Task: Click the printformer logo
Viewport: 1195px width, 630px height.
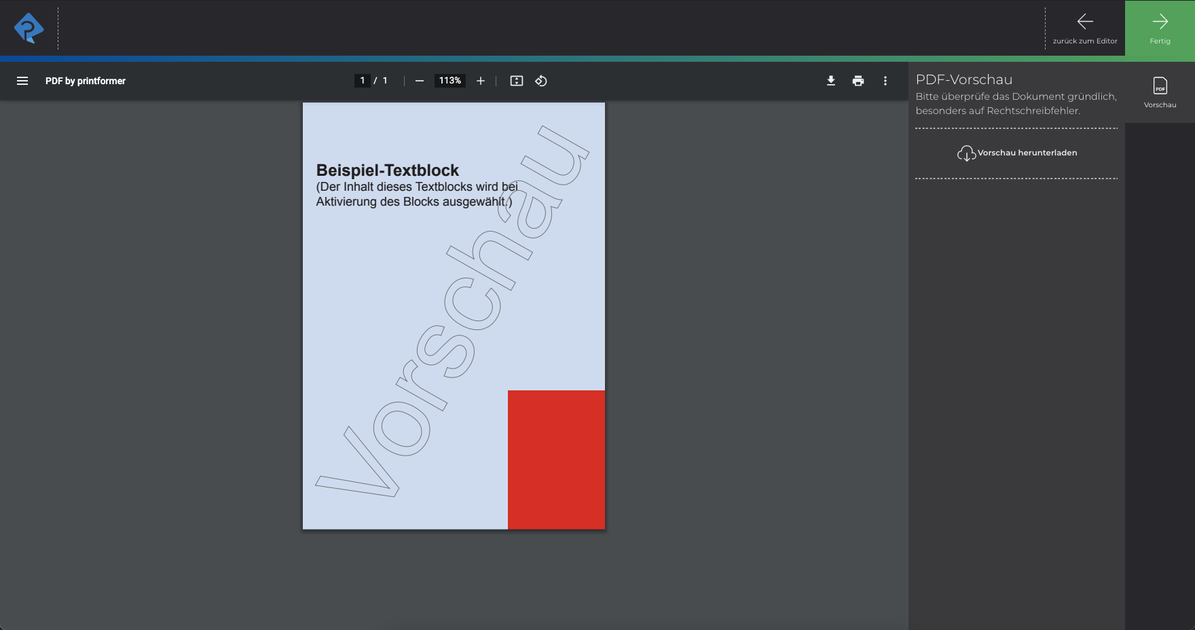Action: [x=29, y=29]
